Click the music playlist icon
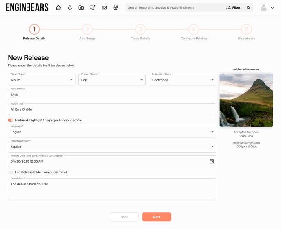Viewport: 281px width, 229px height. (93, 7)
